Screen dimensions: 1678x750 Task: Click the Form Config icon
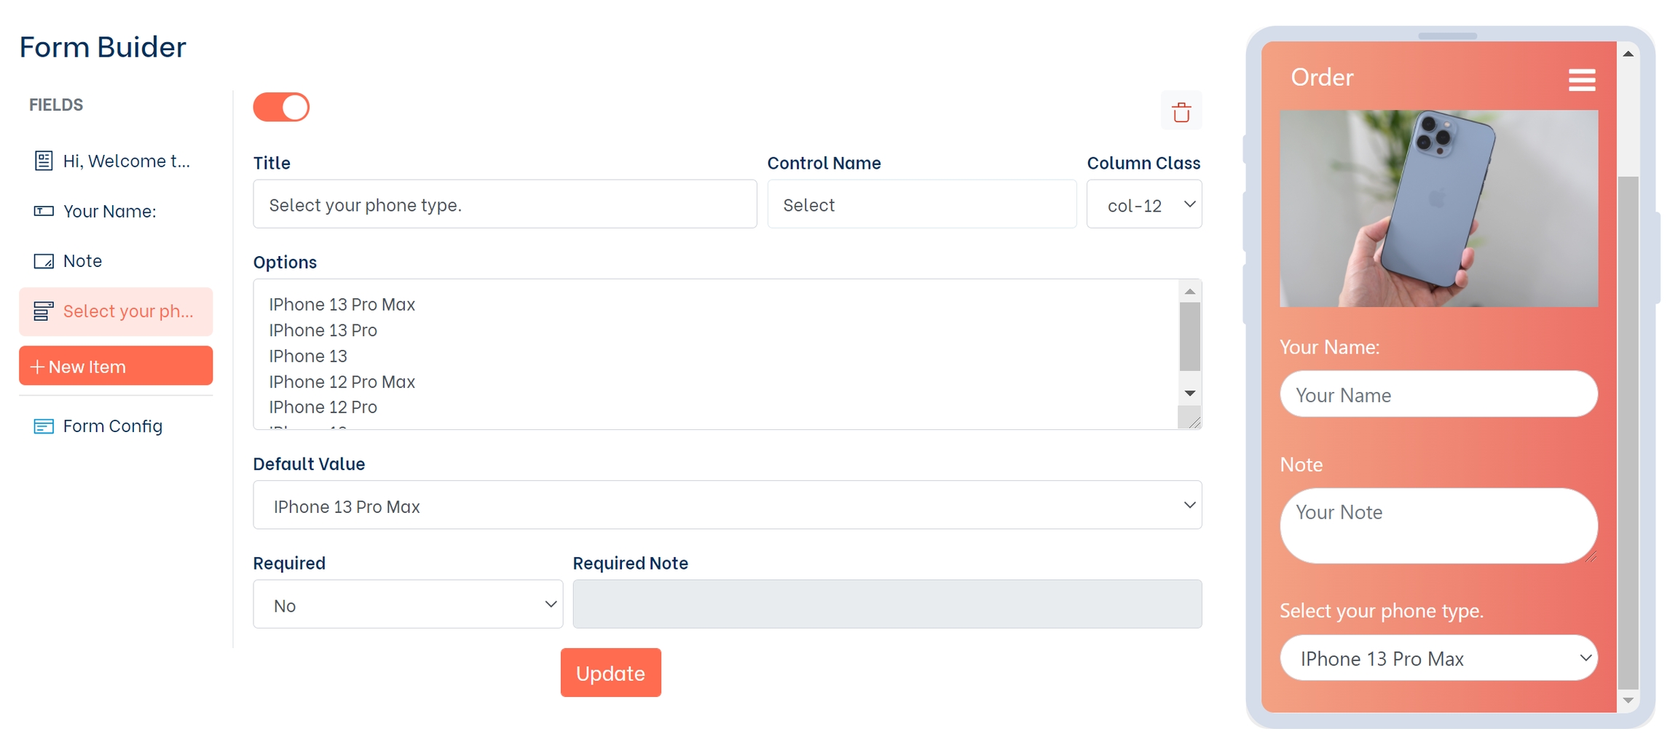(x=44, y=426)
